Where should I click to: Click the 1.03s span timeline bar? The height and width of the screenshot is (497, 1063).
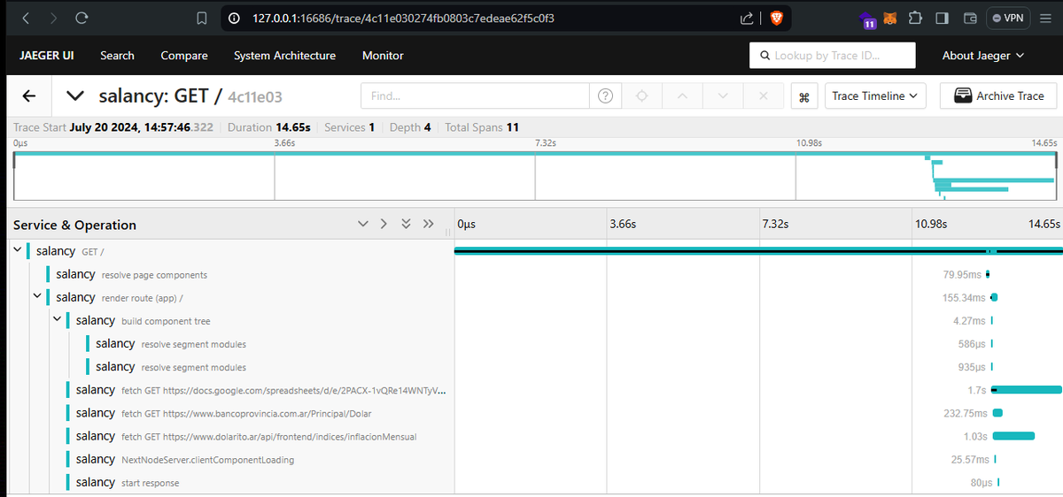pyautogui.click(x=1013, y=435)
